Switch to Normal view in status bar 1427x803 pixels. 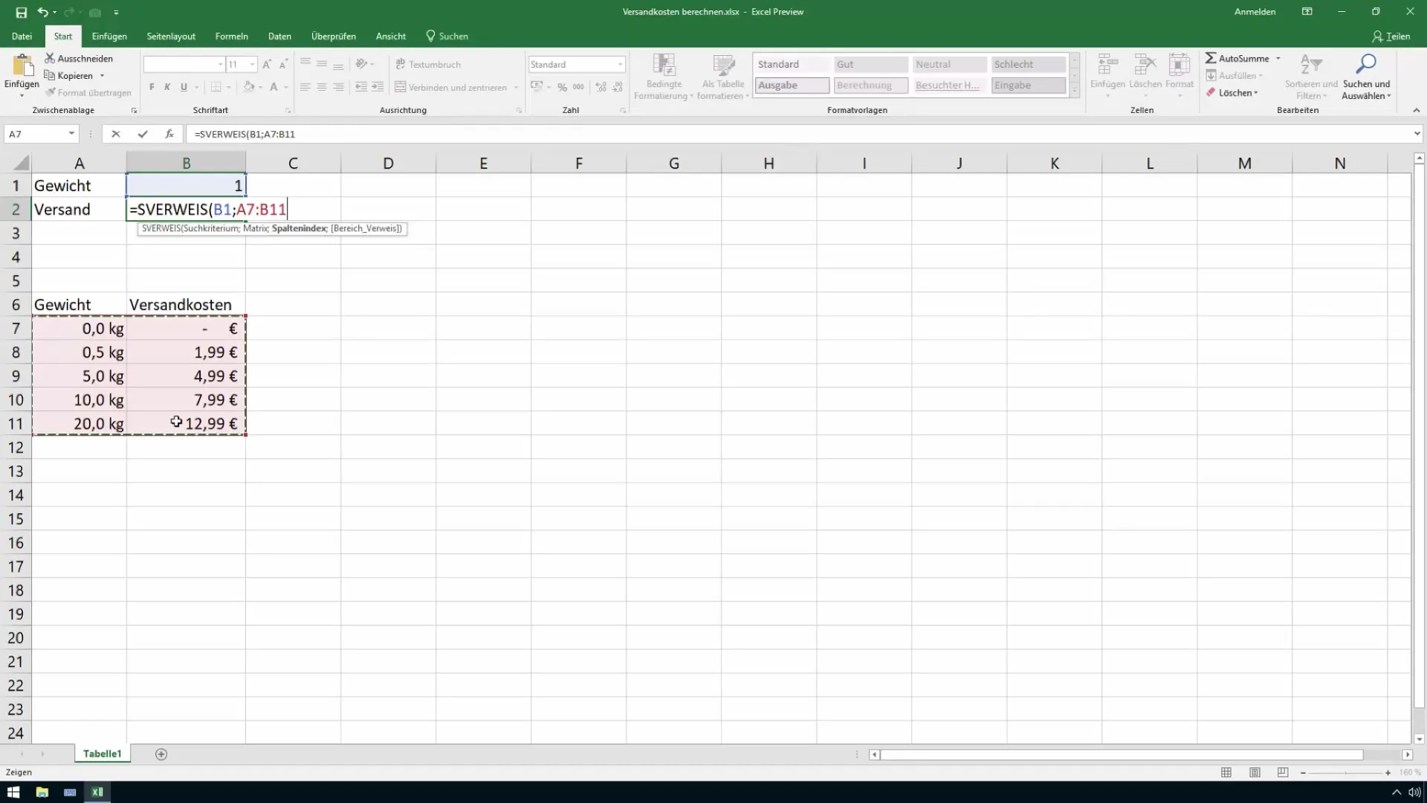1226,773
